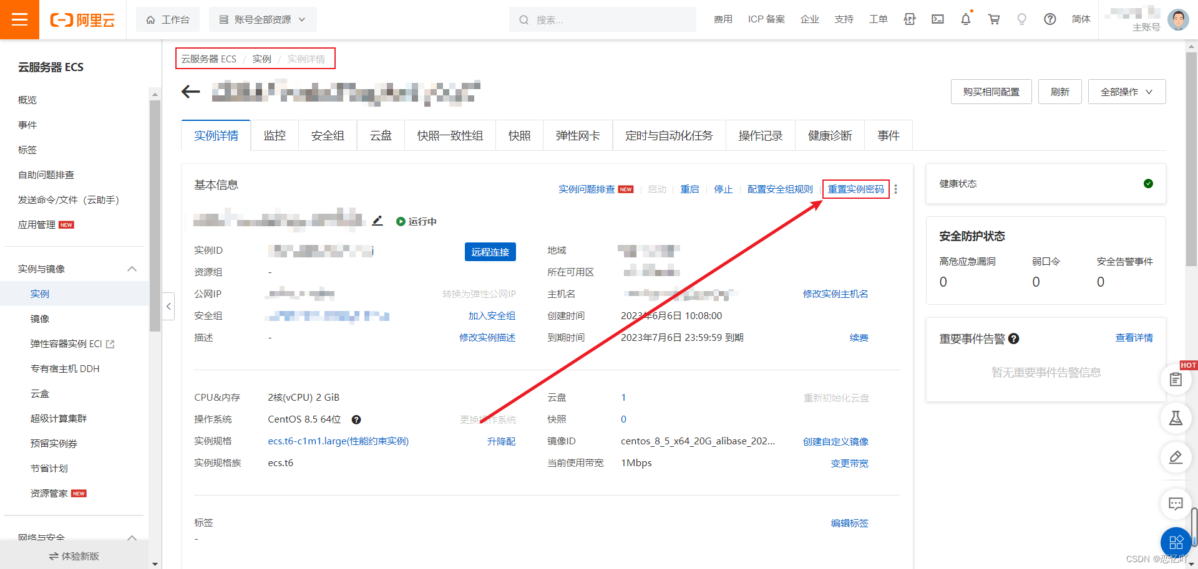The image size is (1198, 569).
Task: Click 重置实例密码 link
Action: tap(856, 189)
